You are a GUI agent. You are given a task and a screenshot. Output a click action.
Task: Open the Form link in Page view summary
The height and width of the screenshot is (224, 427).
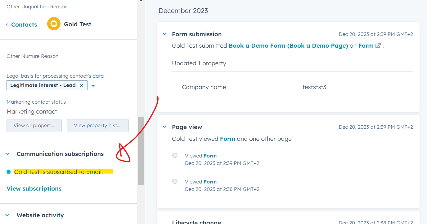click(x=227, y=139)
